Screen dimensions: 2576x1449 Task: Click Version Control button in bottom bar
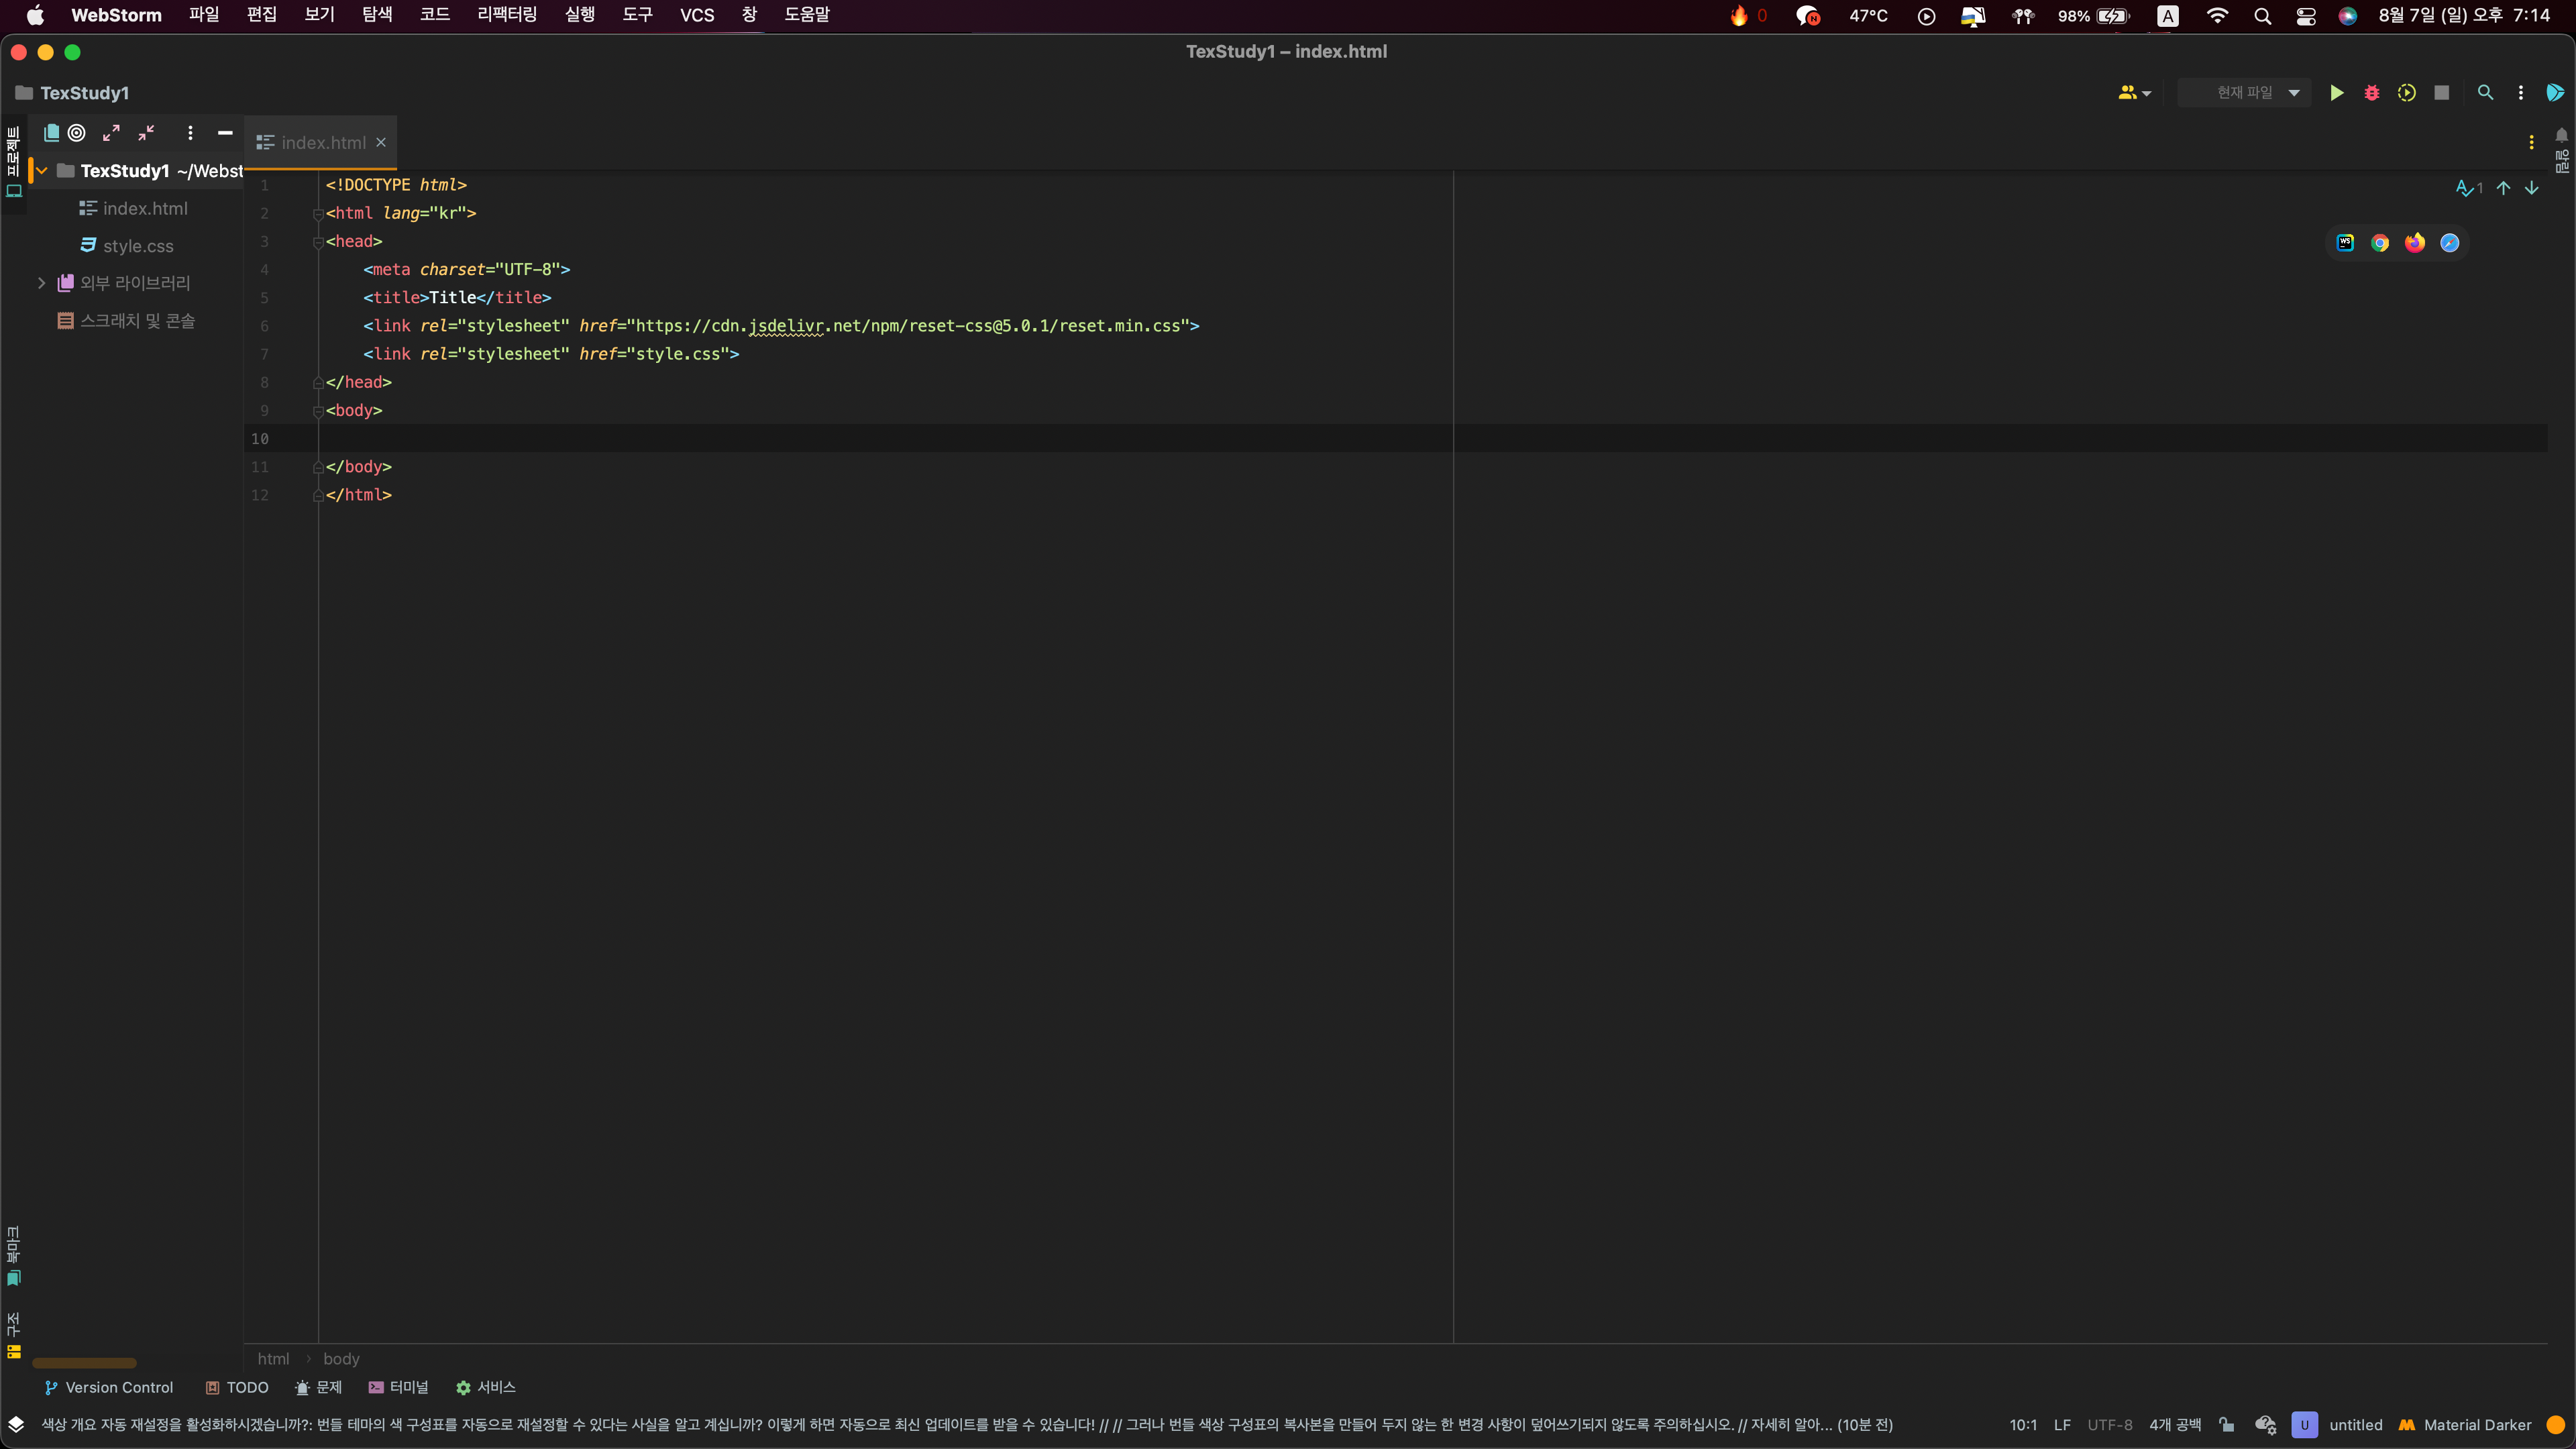tap(109, 1387)
